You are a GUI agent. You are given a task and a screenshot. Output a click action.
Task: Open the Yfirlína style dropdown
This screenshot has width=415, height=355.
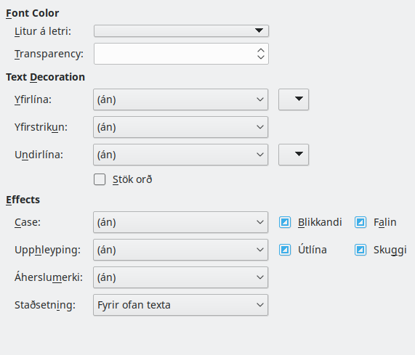coord(180,99)
